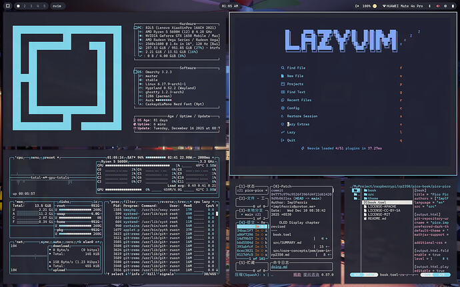Toggle auto scaling in btop net panel
460x287 pixels.
(57, 242)
